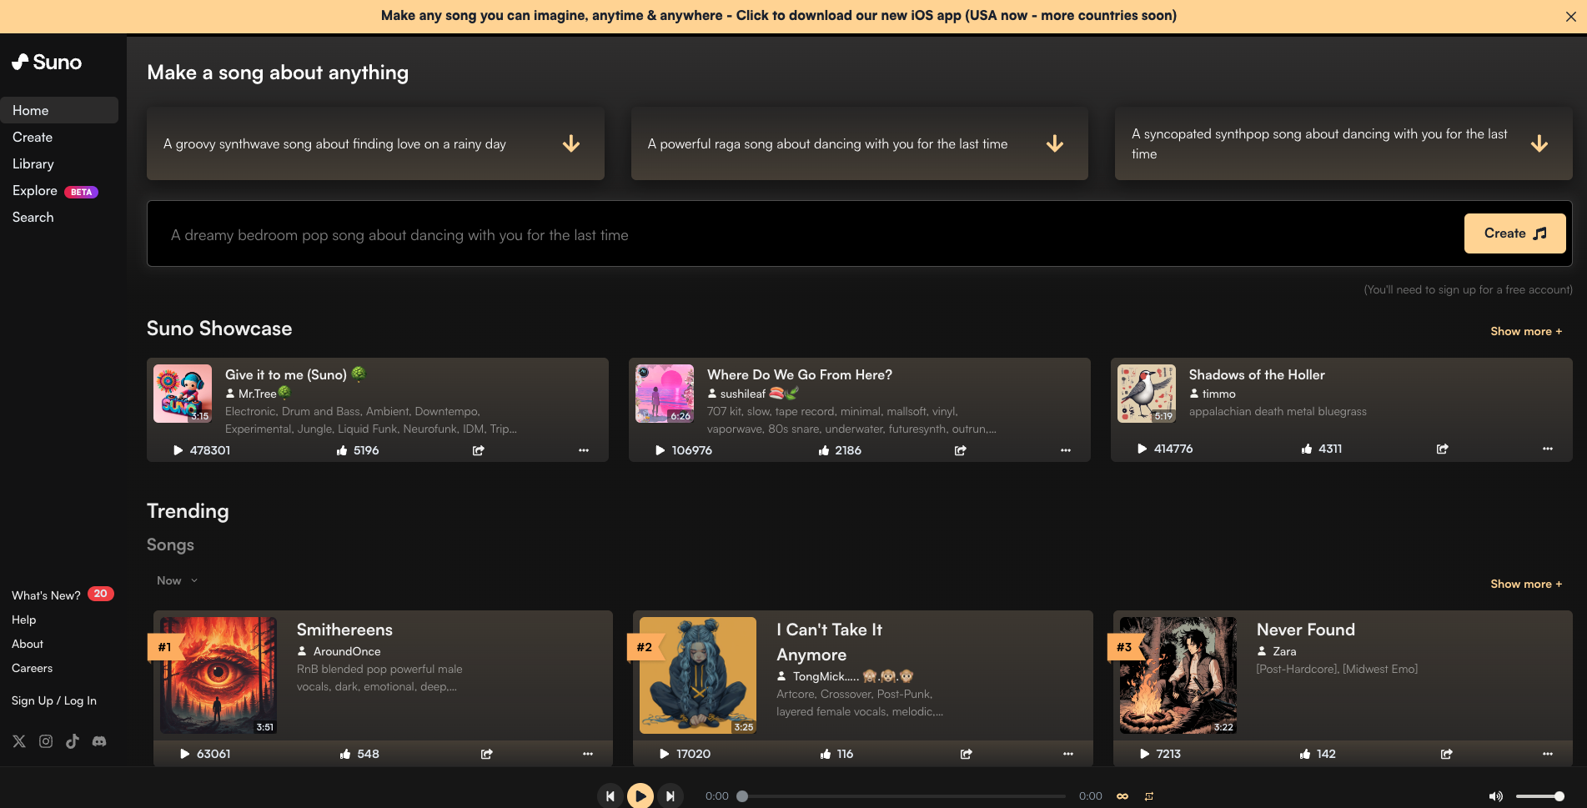Play Smithereens song
The width and height of the screenshot is (1587, 808).
(185, 754)
